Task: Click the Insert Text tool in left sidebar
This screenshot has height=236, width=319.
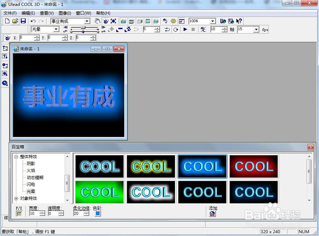Action: click(5, 48)
